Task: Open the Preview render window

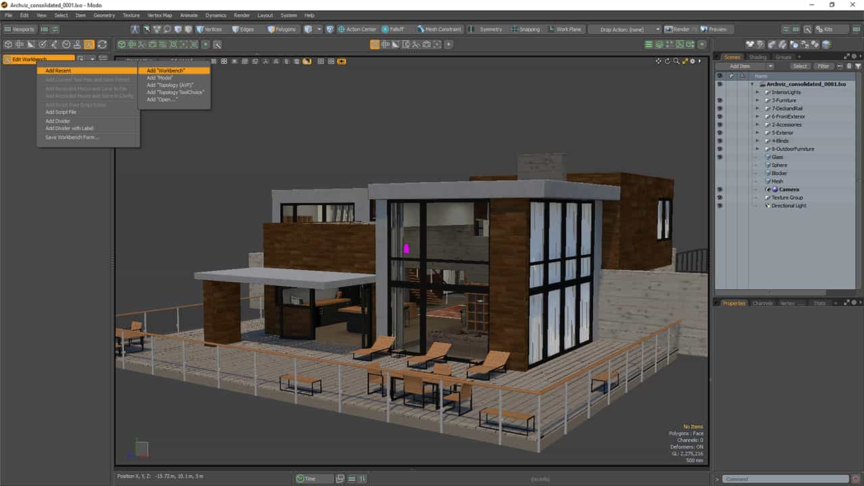Action: click(x=713, y=29)
